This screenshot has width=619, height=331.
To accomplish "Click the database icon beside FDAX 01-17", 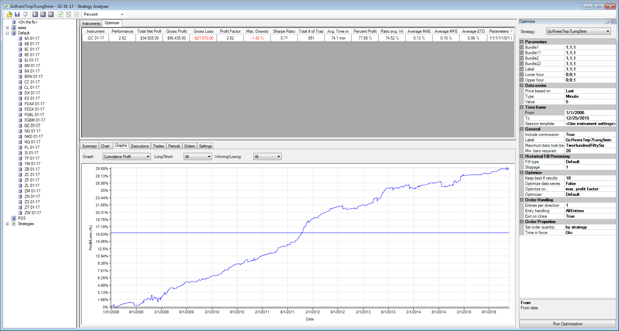I will [20, 104].
